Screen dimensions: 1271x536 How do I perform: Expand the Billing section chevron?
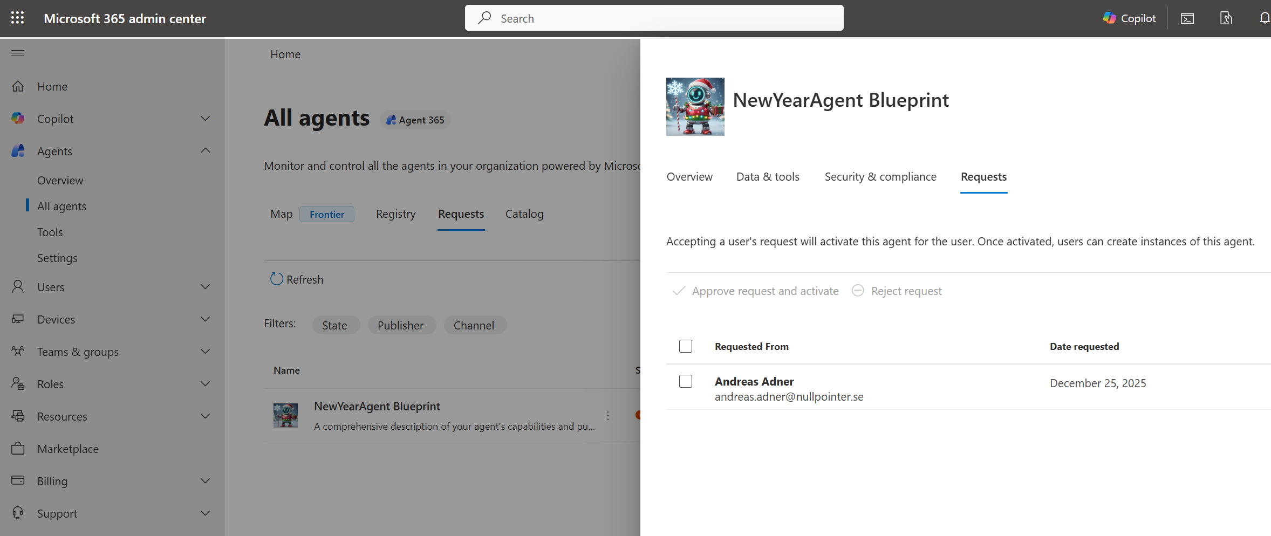point(205,481)
